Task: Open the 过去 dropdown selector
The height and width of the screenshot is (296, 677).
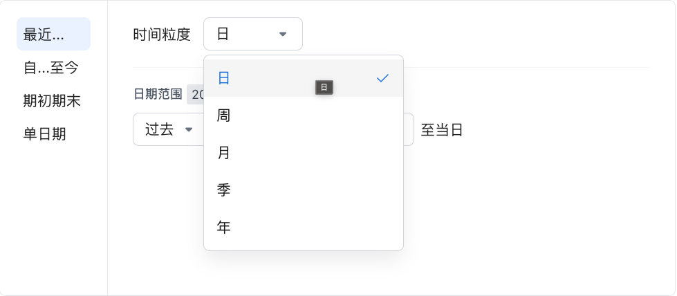Action: 167,129
